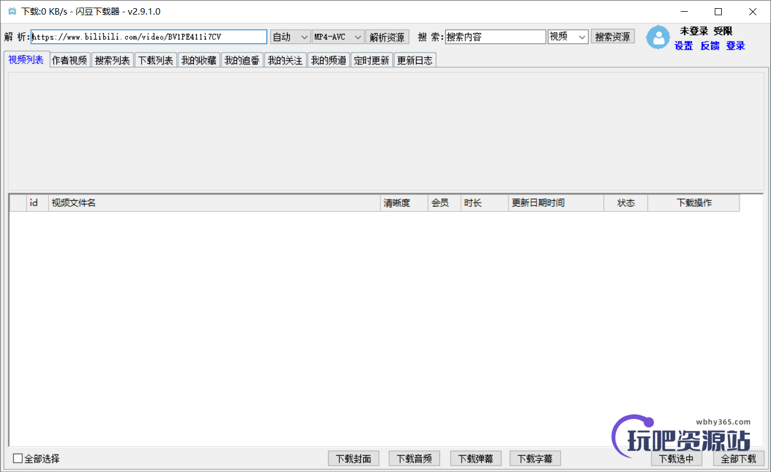Viewport: 771px width, 472px height.
Task: Open the 自动 quality dropdown
Action: [x=290, y=37]
